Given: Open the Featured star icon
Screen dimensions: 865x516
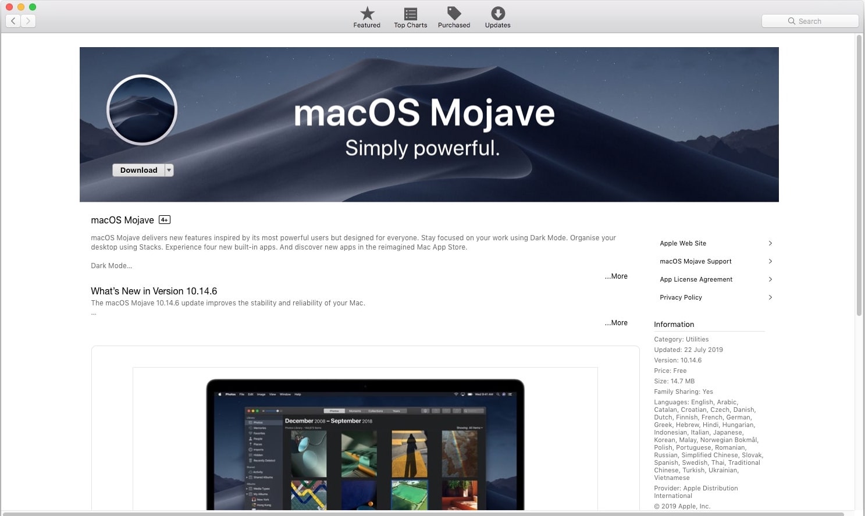Looking at the screenshot, I should point(367,13).
